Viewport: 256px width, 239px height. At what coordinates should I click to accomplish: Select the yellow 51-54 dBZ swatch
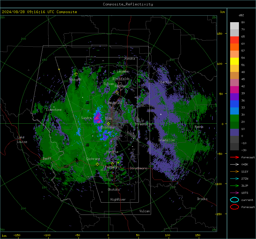234,61
